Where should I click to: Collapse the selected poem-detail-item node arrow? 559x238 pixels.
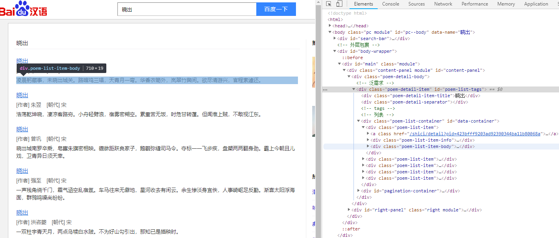point(354,89)
